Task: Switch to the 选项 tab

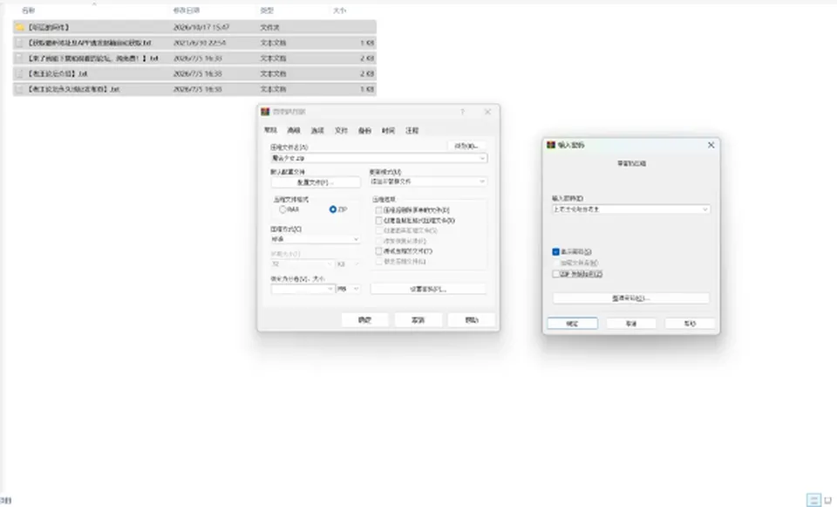Action: tap(317, 130)
